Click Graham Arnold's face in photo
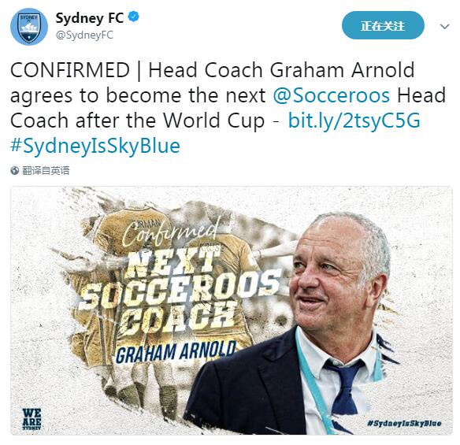The image size is (460, 445). [x=335, y=279]
